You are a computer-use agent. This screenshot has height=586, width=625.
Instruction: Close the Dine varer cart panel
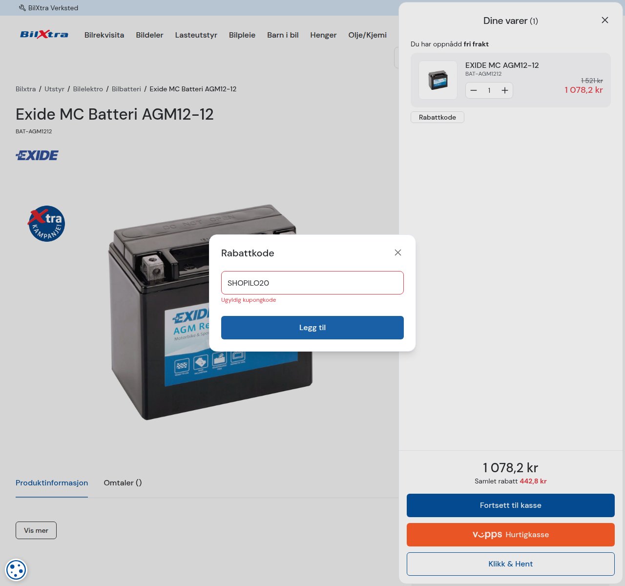[605, 20]
